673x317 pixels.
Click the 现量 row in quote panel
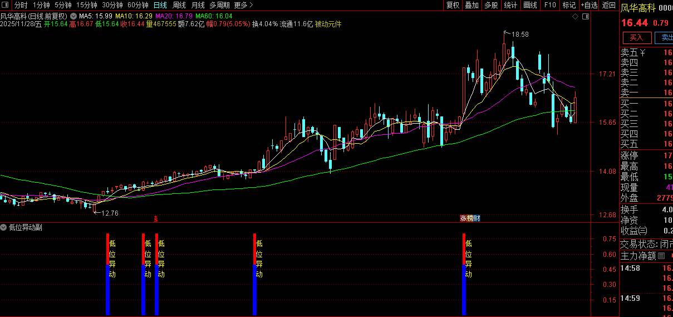[x=646, y=187]
